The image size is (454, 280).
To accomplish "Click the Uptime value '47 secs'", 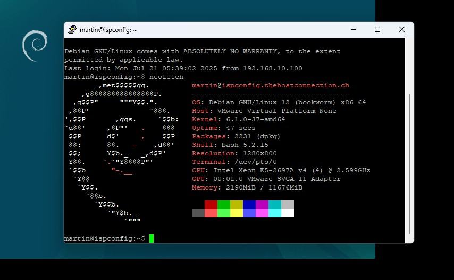I will coord(241,128).
